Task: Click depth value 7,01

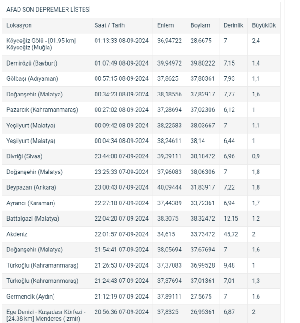Action: [229, 281]
